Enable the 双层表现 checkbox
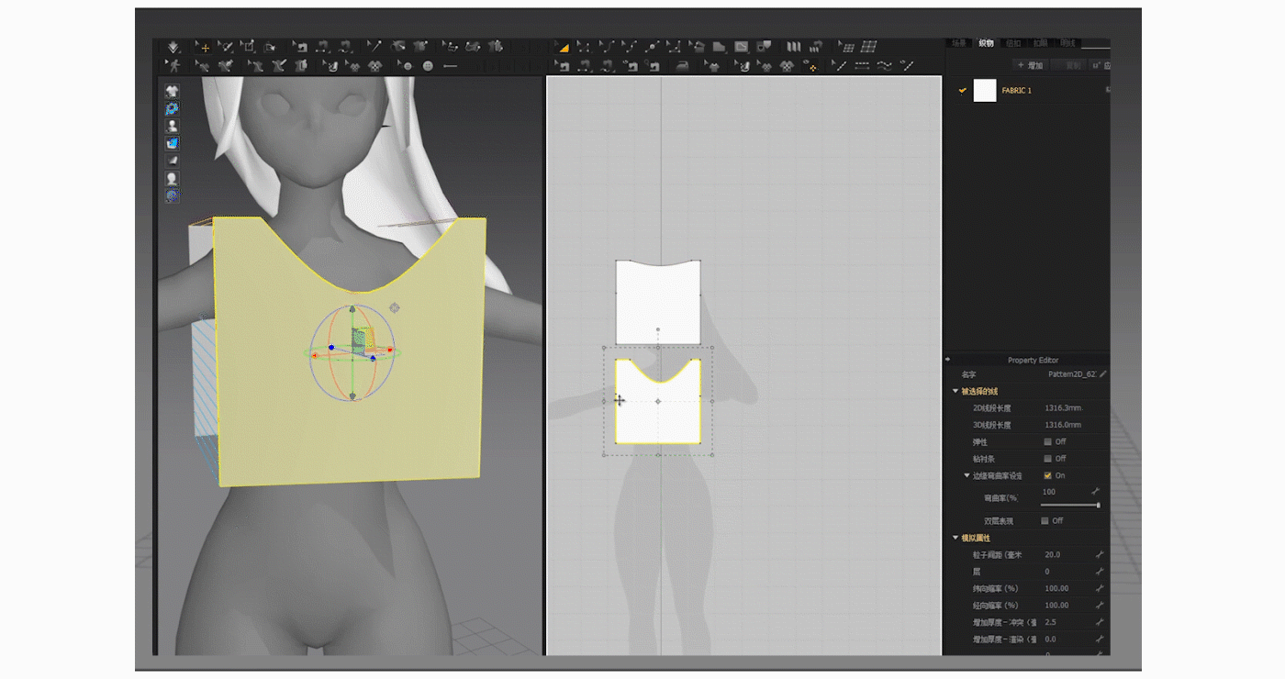The height and width of the screenshot is (679, 1285). click(x=1045, y=520)
